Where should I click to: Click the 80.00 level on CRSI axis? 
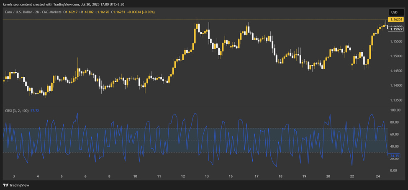click(x=395, y=122)
